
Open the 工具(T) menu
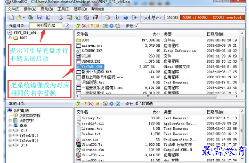pyautogui.click(x=64, y=9)
